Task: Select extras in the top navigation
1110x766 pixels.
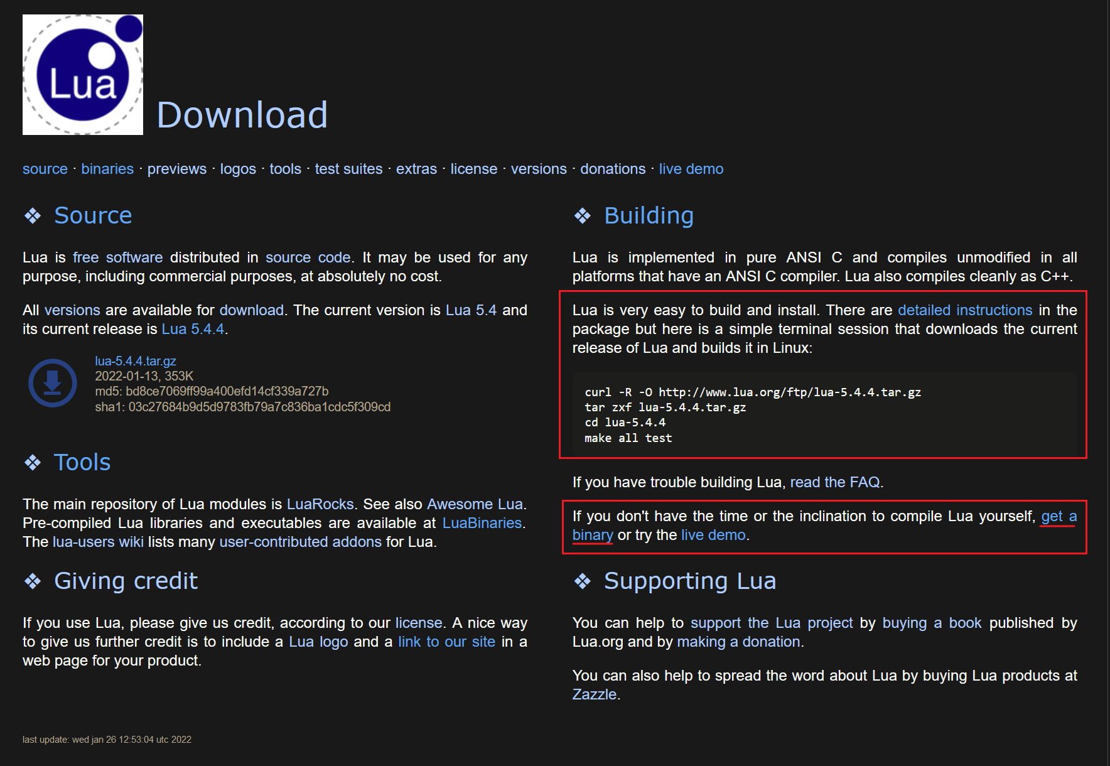Action: coord(416,169)
